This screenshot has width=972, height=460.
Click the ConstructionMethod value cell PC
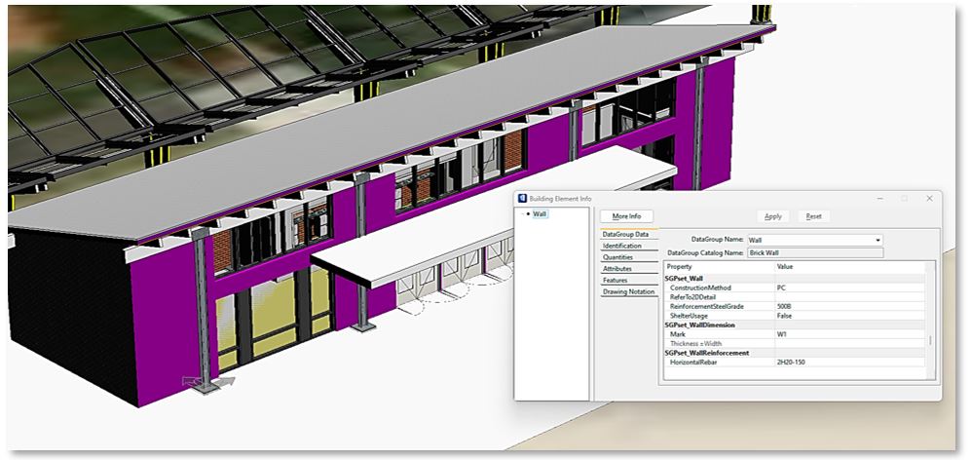click(x=847, y=287)
